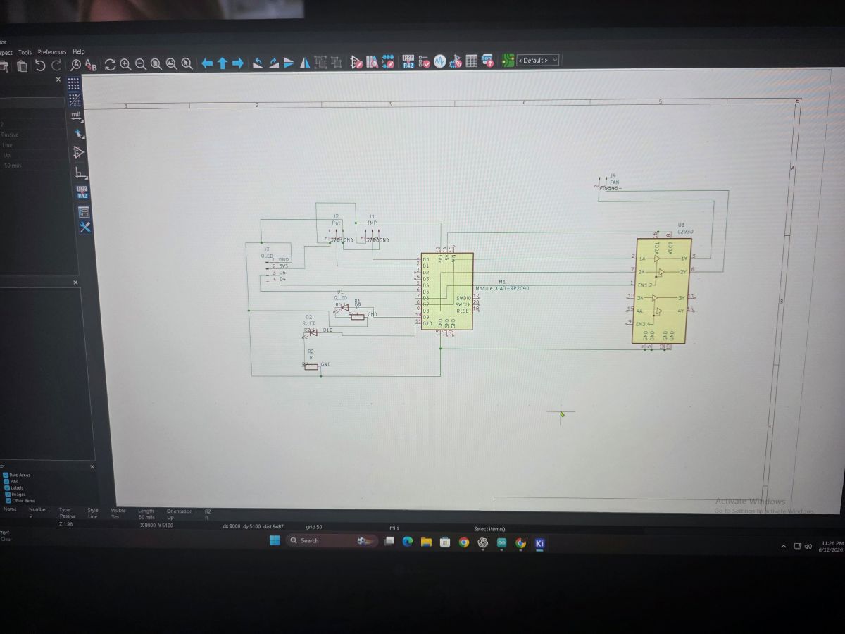Click the Windows Start button
The height and width of the screenshot is (634, 845).
point(275,540)
